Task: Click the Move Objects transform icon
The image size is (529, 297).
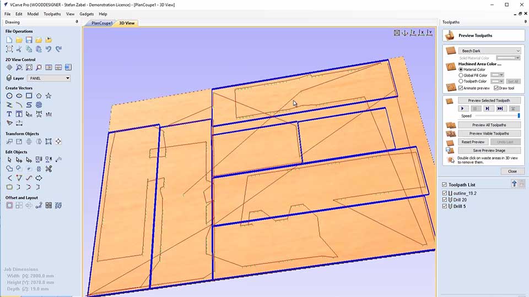Action: [x=9, y=141]
